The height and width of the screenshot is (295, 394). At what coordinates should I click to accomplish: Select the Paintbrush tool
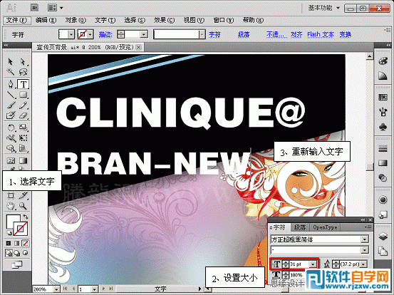pyautogui.click(x=11, y=105)
